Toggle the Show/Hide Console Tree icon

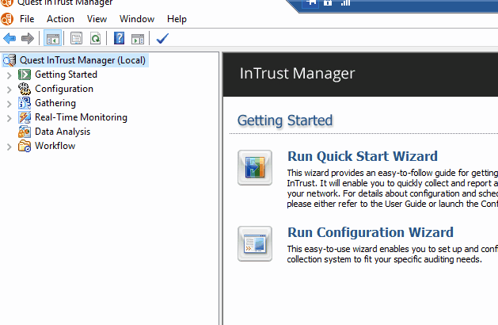coord(53,39)
